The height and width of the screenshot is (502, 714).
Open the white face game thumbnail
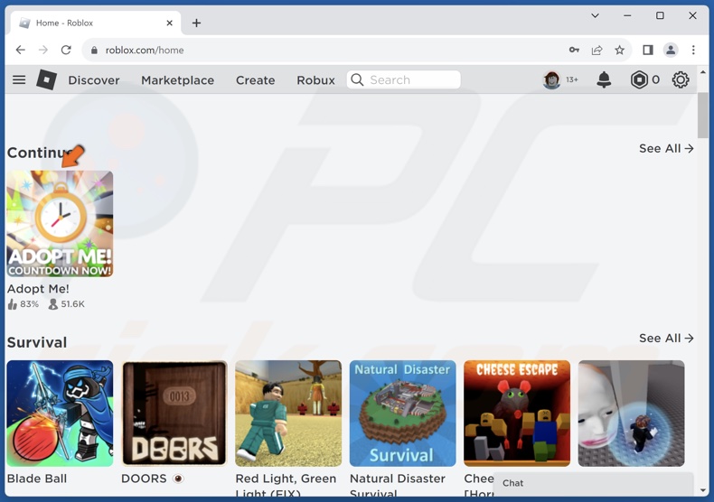631,414
